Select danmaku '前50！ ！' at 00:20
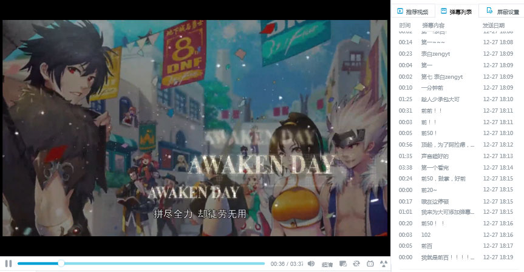The width and height of the screenshot is (524, 272). tap(457, 224)
